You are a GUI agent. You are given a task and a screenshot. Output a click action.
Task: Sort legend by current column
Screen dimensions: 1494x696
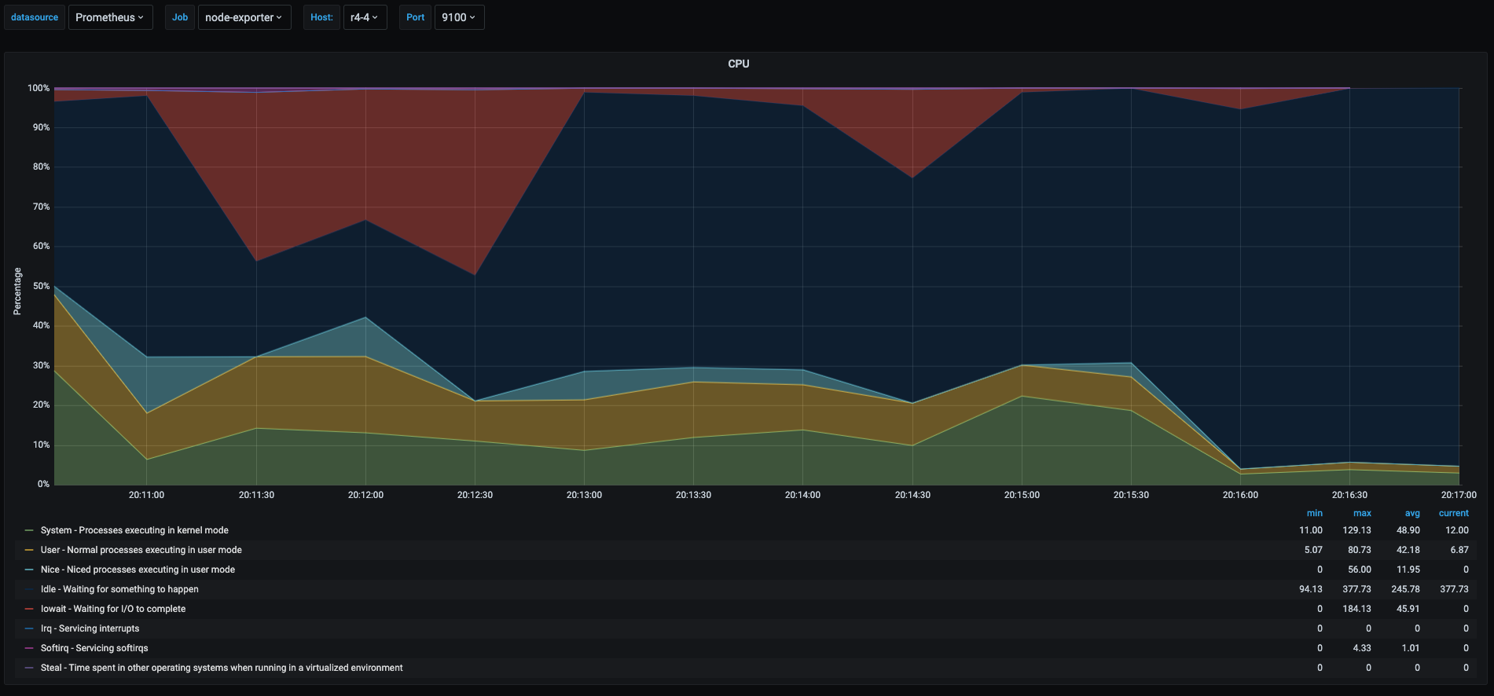(x=1453, y=513)
